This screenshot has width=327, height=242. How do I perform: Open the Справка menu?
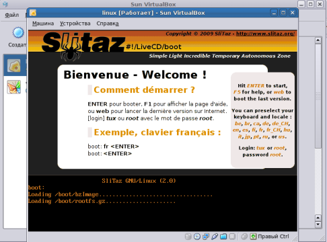coord(108,24)
